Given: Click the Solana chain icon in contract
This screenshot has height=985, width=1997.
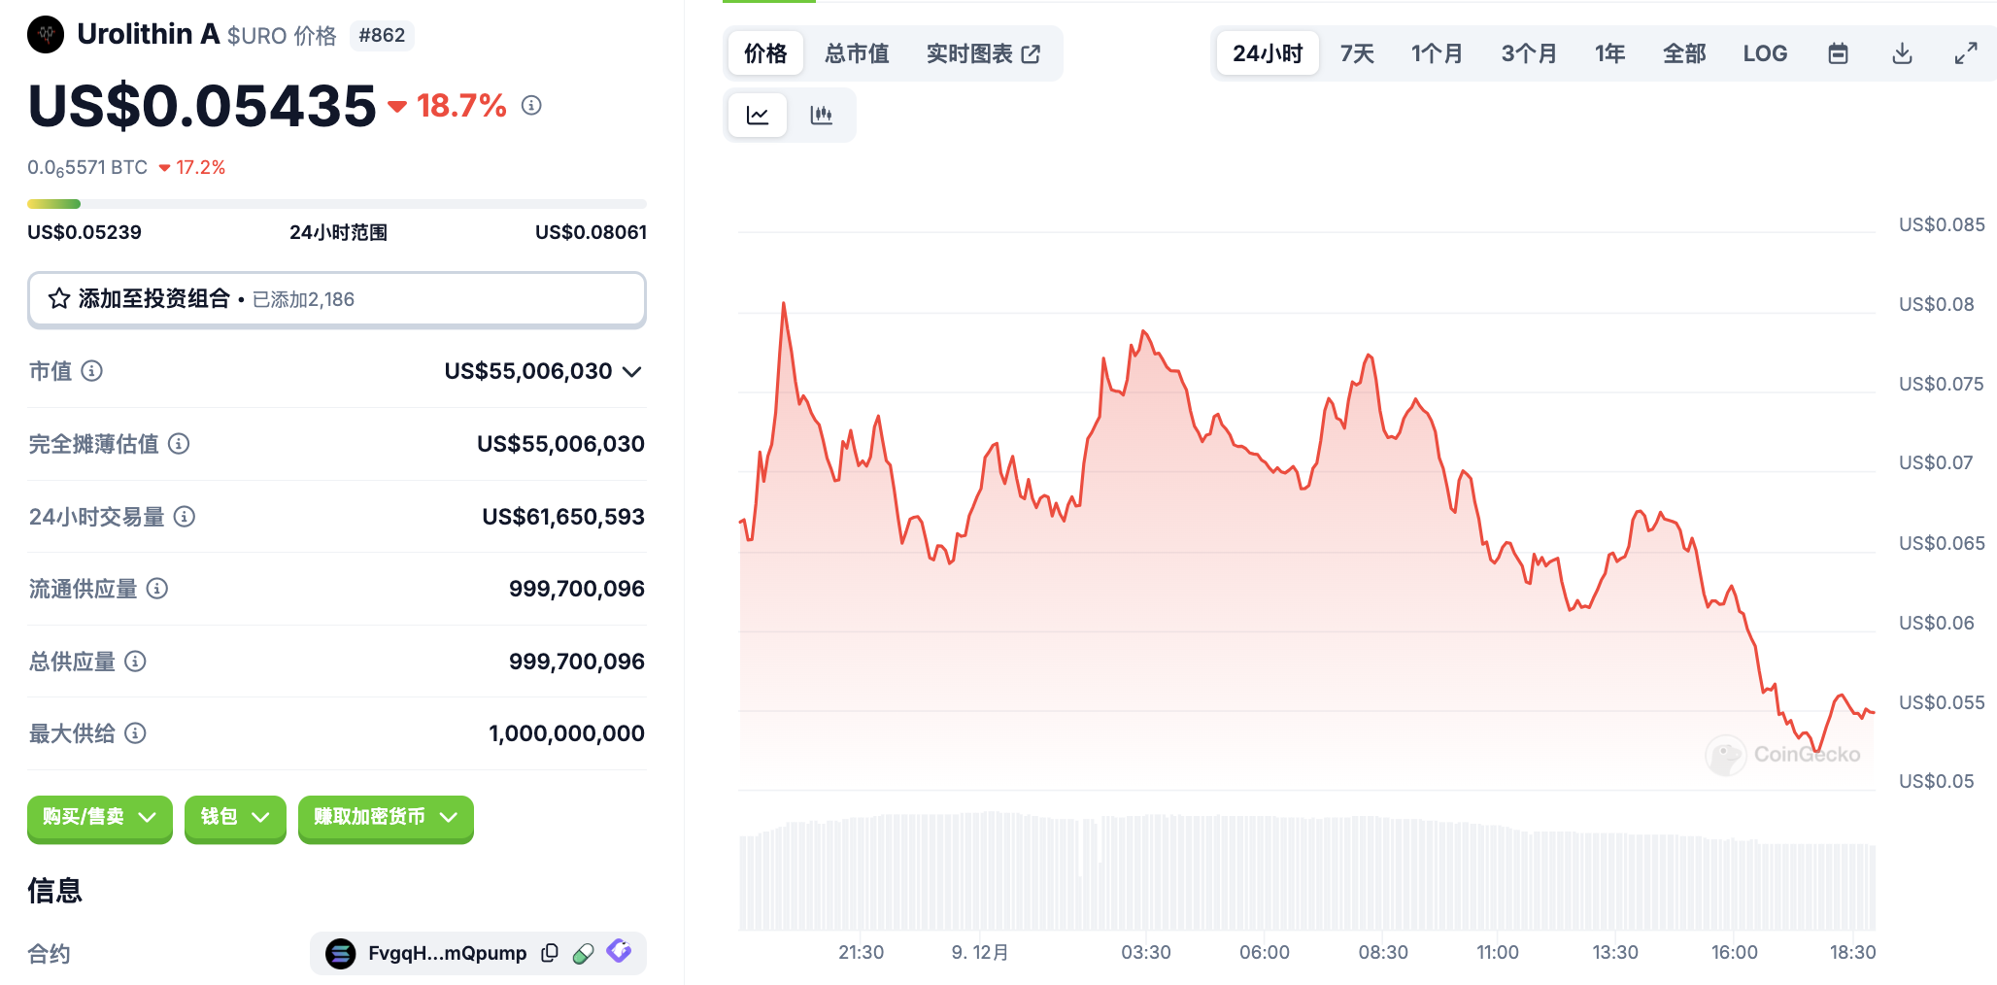Looking at the screenshot, I should point(340,954).
